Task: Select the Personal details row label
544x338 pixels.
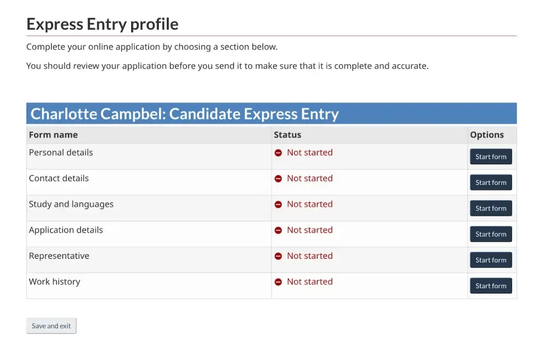Action: pyautogui.click(x=61, y=153)
